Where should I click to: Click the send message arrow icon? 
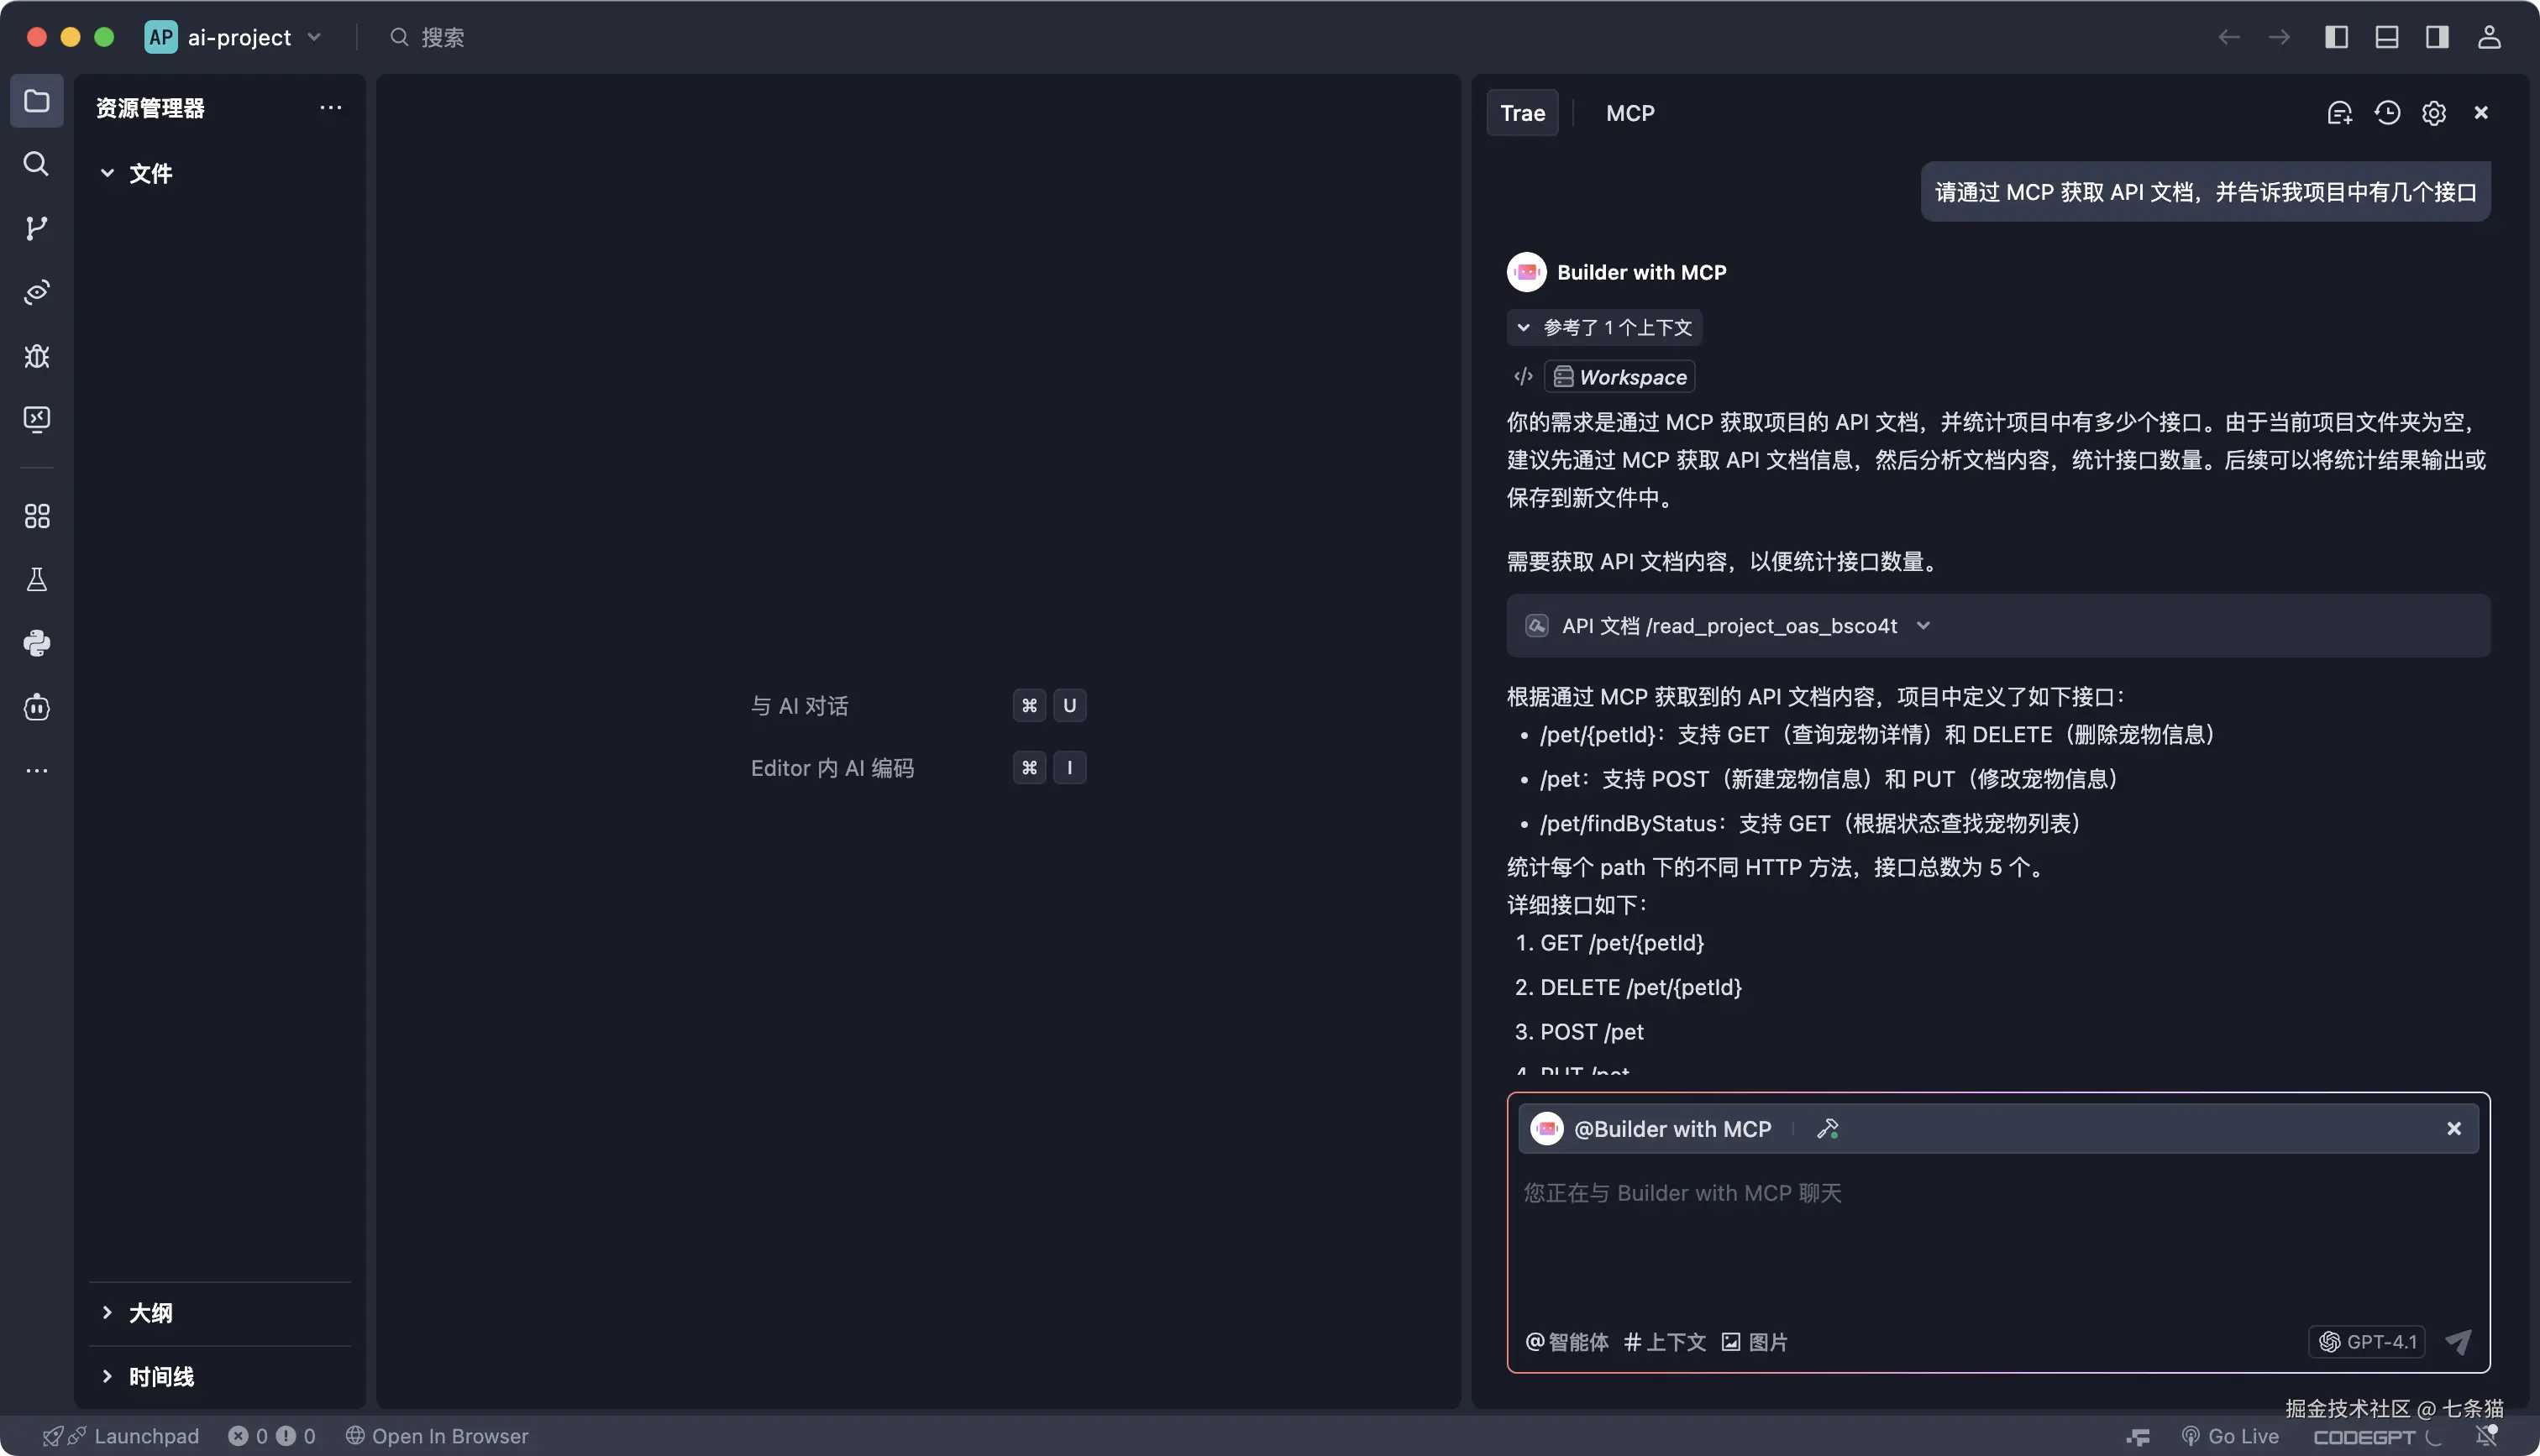(2458, 1341)
